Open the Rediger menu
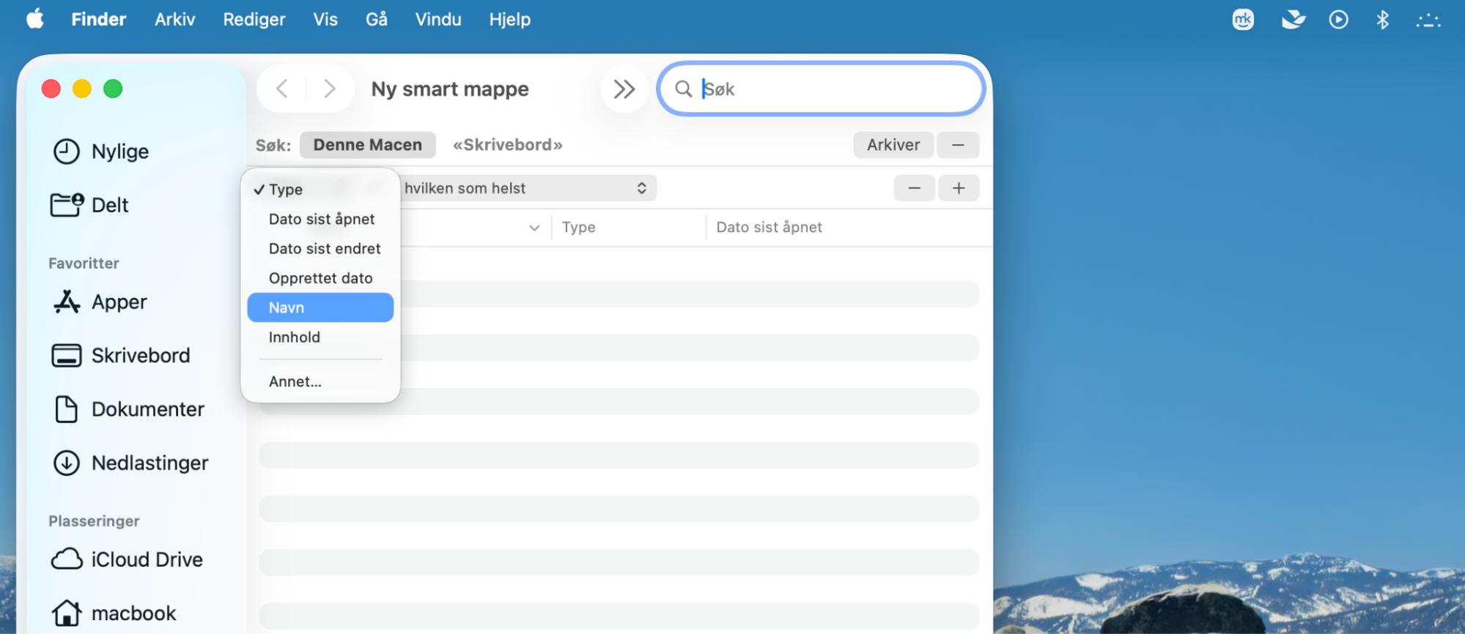The image size is (1465, 634). point(254,20)
